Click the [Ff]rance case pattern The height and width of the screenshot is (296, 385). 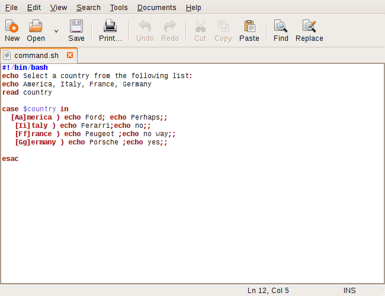(x=33, y=134)
